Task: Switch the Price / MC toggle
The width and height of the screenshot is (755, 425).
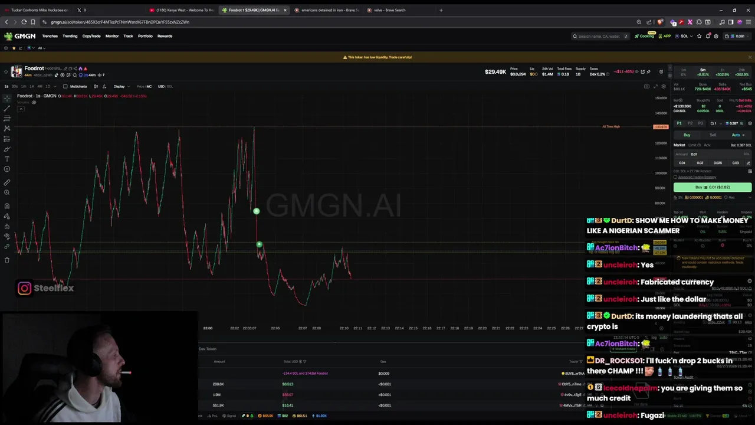Action: [x=144, y=86]
